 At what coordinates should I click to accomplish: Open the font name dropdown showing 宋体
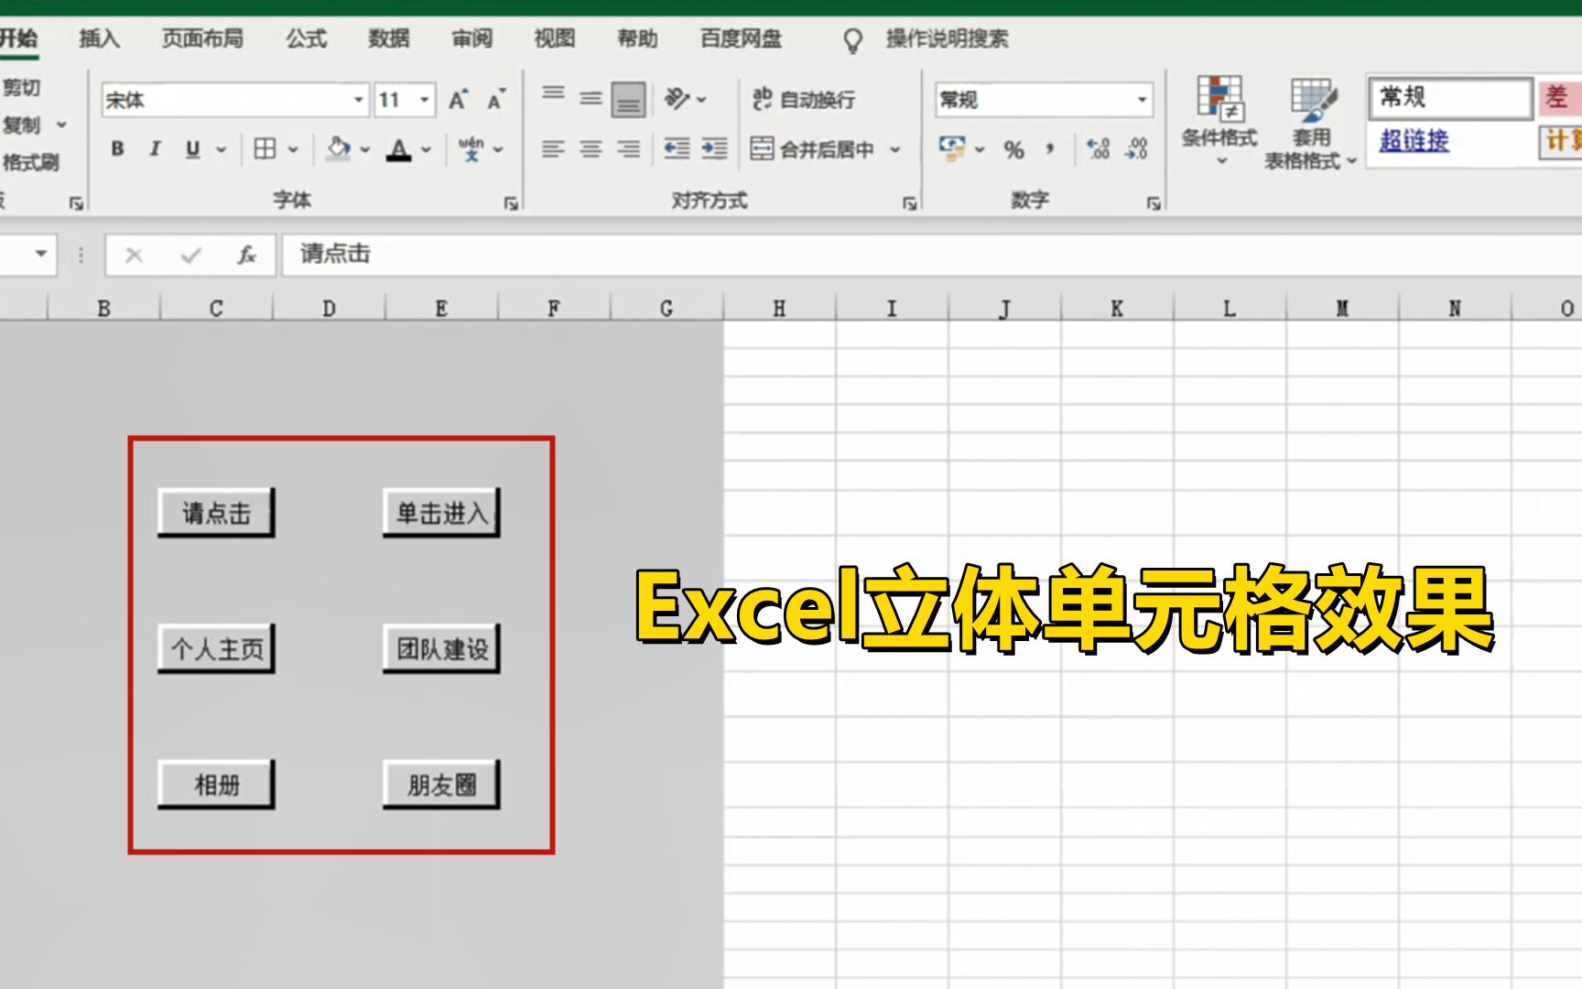tap(359, 99)
